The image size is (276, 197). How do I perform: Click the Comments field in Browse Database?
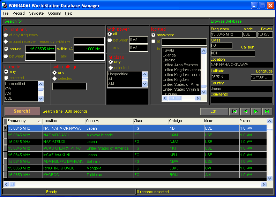242,100
